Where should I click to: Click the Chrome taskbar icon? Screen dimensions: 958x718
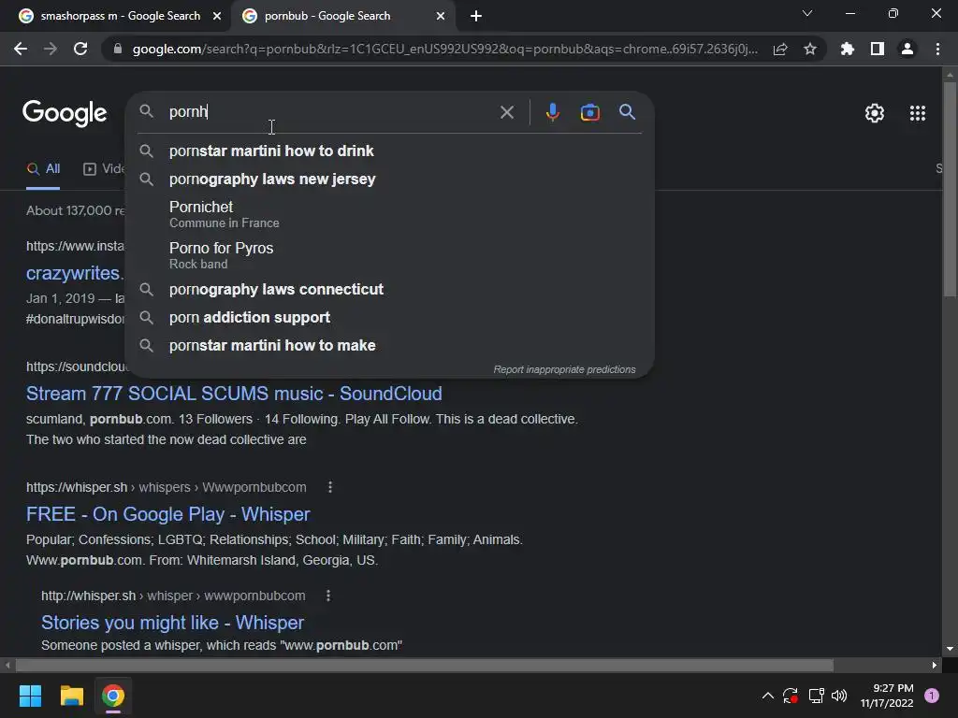(113, 696)
